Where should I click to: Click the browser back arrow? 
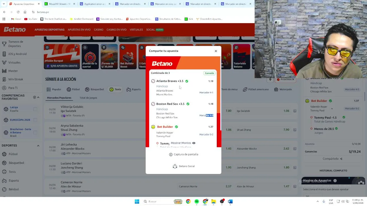[x=4, y=12]
